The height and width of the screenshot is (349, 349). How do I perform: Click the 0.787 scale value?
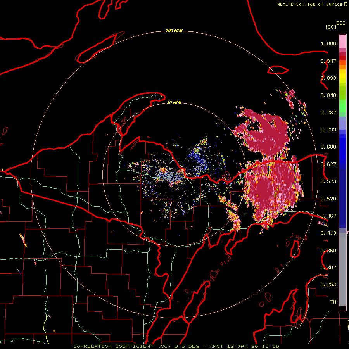point(328,112)
